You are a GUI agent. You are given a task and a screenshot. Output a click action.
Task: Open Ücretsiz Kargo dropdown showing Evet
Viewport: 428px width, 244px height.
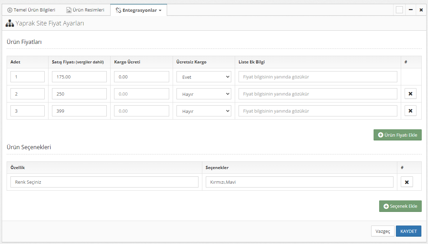[204, 77]
